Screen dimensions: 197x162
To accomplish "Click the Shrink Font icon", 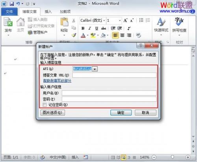I will point(132,20).
